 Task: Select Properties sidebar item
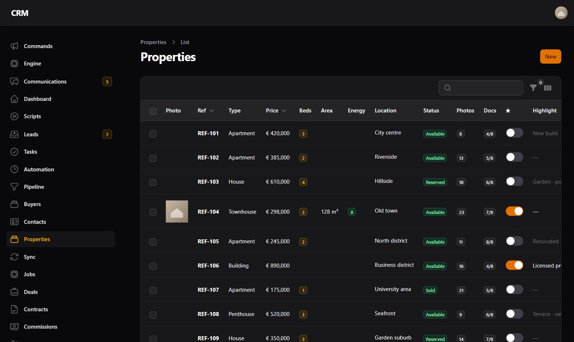click(x=61, y=239)
